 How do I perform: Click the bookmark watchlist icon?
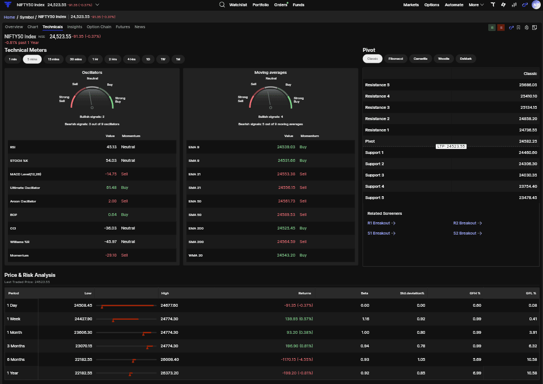click(x=518, y=27)
